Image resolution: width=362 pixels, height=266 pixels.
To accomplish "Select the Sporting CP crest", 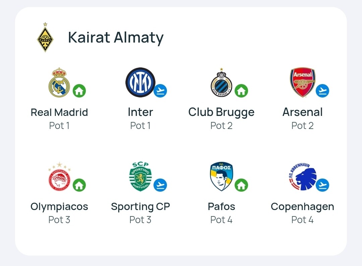I will 140,177.
